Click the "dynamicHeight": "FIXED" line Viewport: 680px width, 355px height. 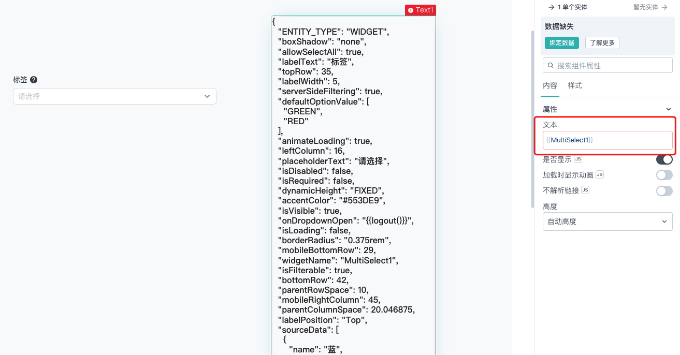(x=331, y=191)
